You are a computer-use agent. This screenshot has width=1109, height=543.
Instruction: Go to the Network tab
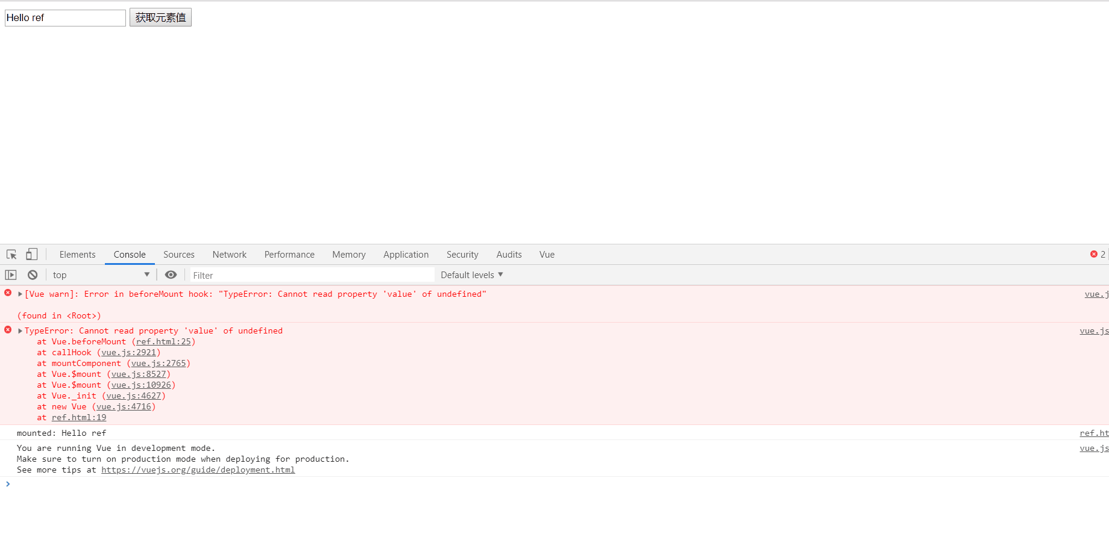(230, 255)
